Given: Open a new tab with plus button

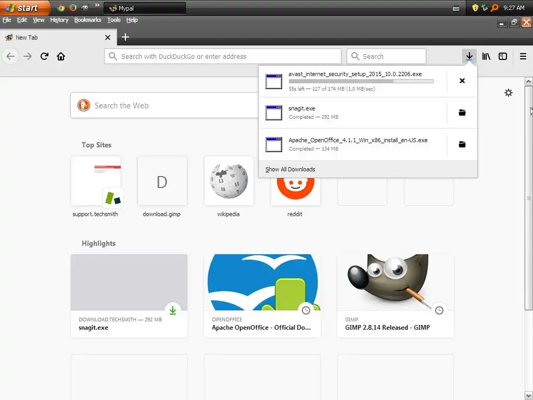Looking at the screenshot, I should 125,37.
